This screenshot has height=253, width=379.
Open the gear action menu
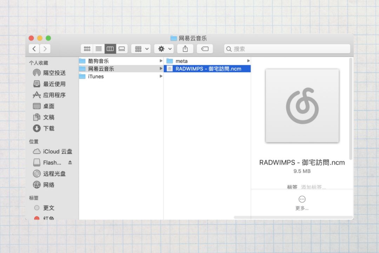(x=164, y=49)
